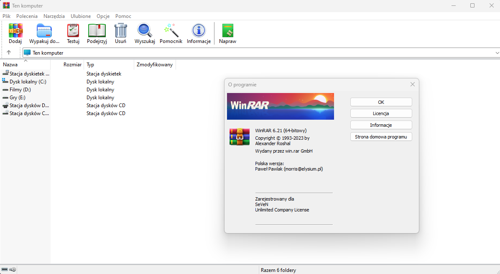Sort by the Rozmiar column header
The width and height of the screenshot is (500, 274).
(68, 65)
